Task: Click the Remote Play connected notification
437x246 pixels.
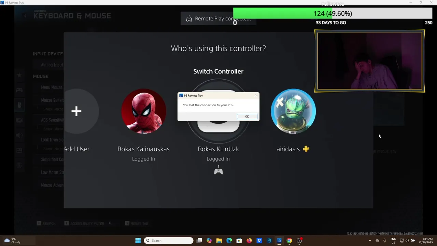Action: [x=218, y=18]
